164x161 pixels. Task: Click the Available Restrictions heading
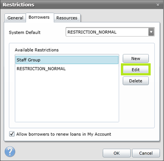36,50
